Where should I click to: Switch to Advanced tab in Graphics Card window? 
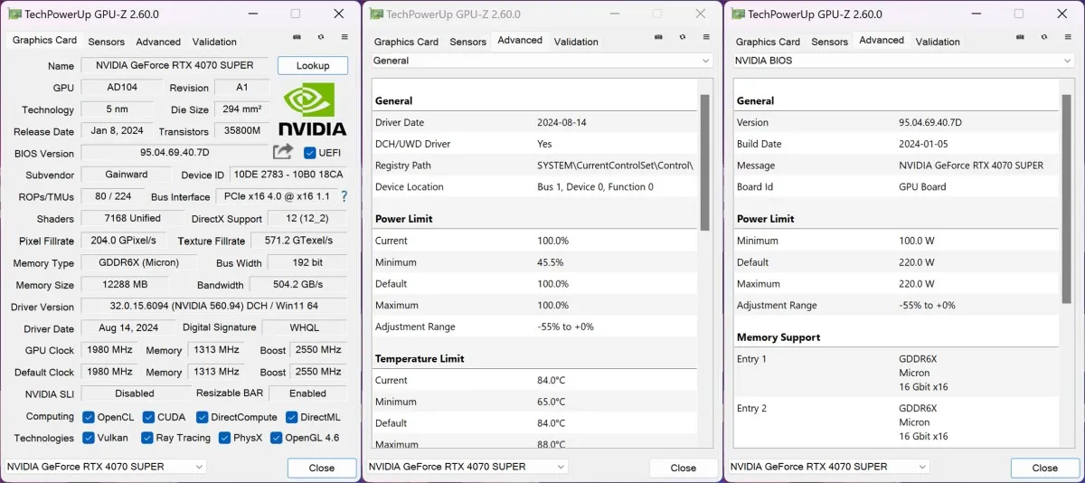click(158, 42)
